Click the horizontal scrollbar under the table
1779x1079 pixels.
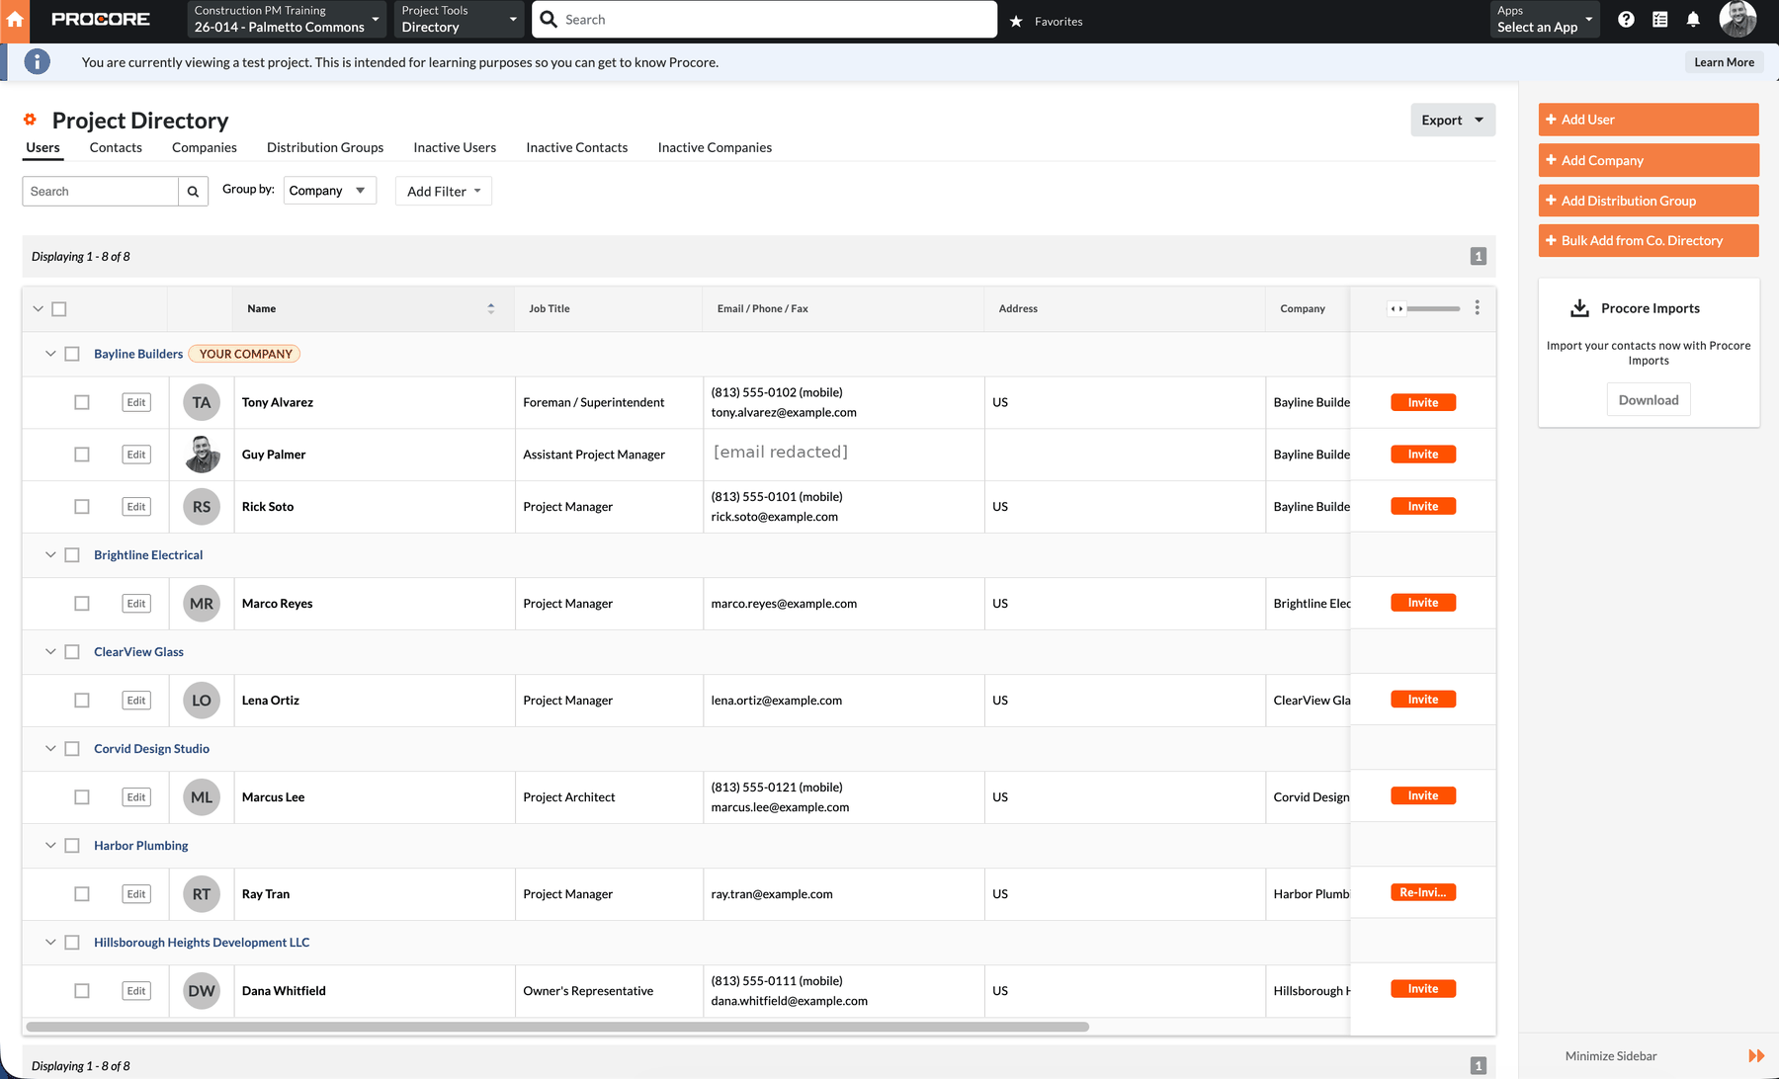(557, 1027)
